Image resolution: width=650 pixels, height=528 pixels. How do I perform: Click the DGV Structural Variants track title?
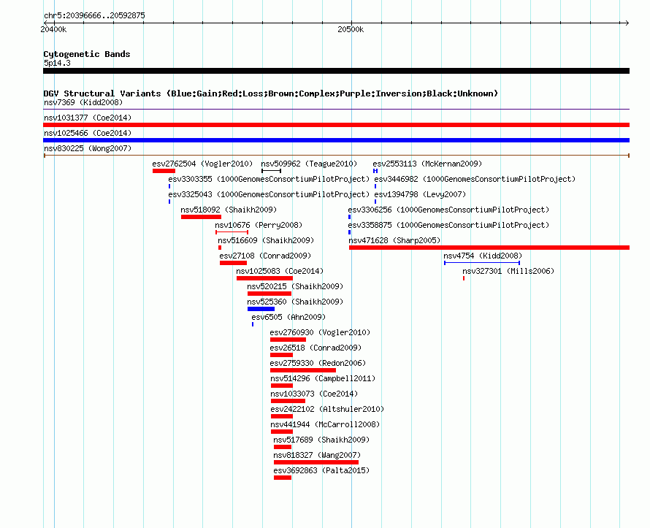[270, 93]
